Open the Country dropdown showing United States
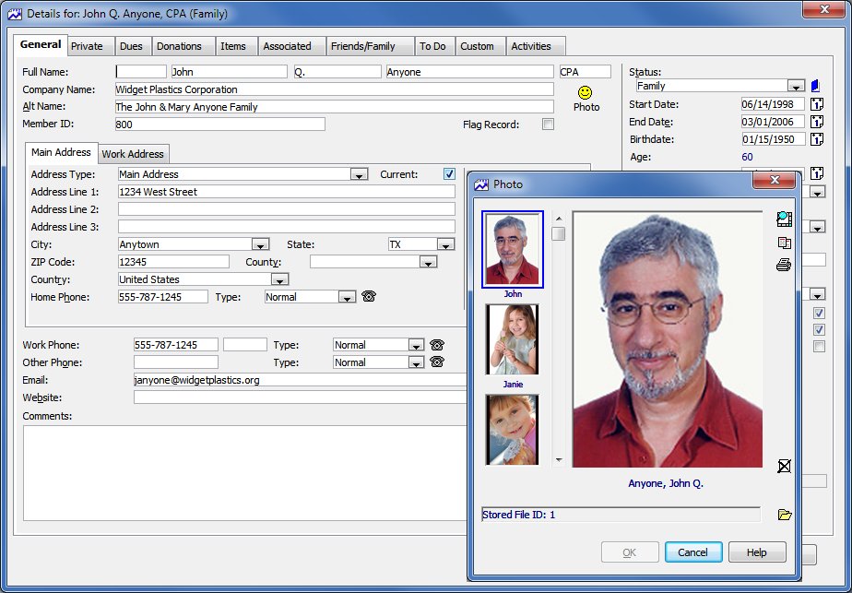 (x=279, y=280)
